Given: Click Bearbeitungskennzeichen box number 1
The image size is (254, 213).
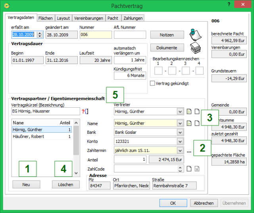Looking at the screenshot, I should coord(158,71).
